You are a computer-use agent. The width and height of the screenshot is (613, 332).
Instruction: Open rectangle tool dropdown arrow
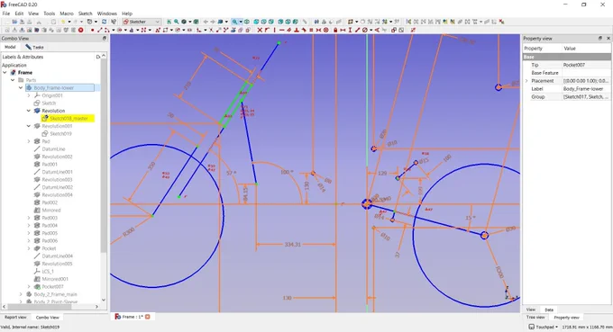click(x=171, y=30)
